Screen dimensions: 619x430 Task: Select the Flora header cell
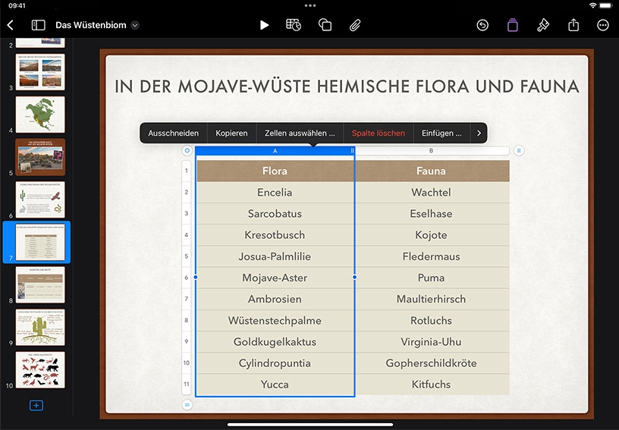click(275, 171)
